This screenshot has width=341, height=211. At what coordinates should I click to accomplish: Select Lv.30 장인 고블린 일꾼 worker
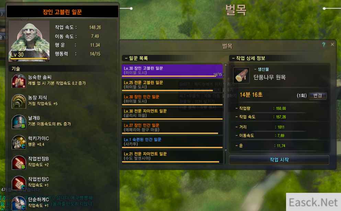coord(172,71)
